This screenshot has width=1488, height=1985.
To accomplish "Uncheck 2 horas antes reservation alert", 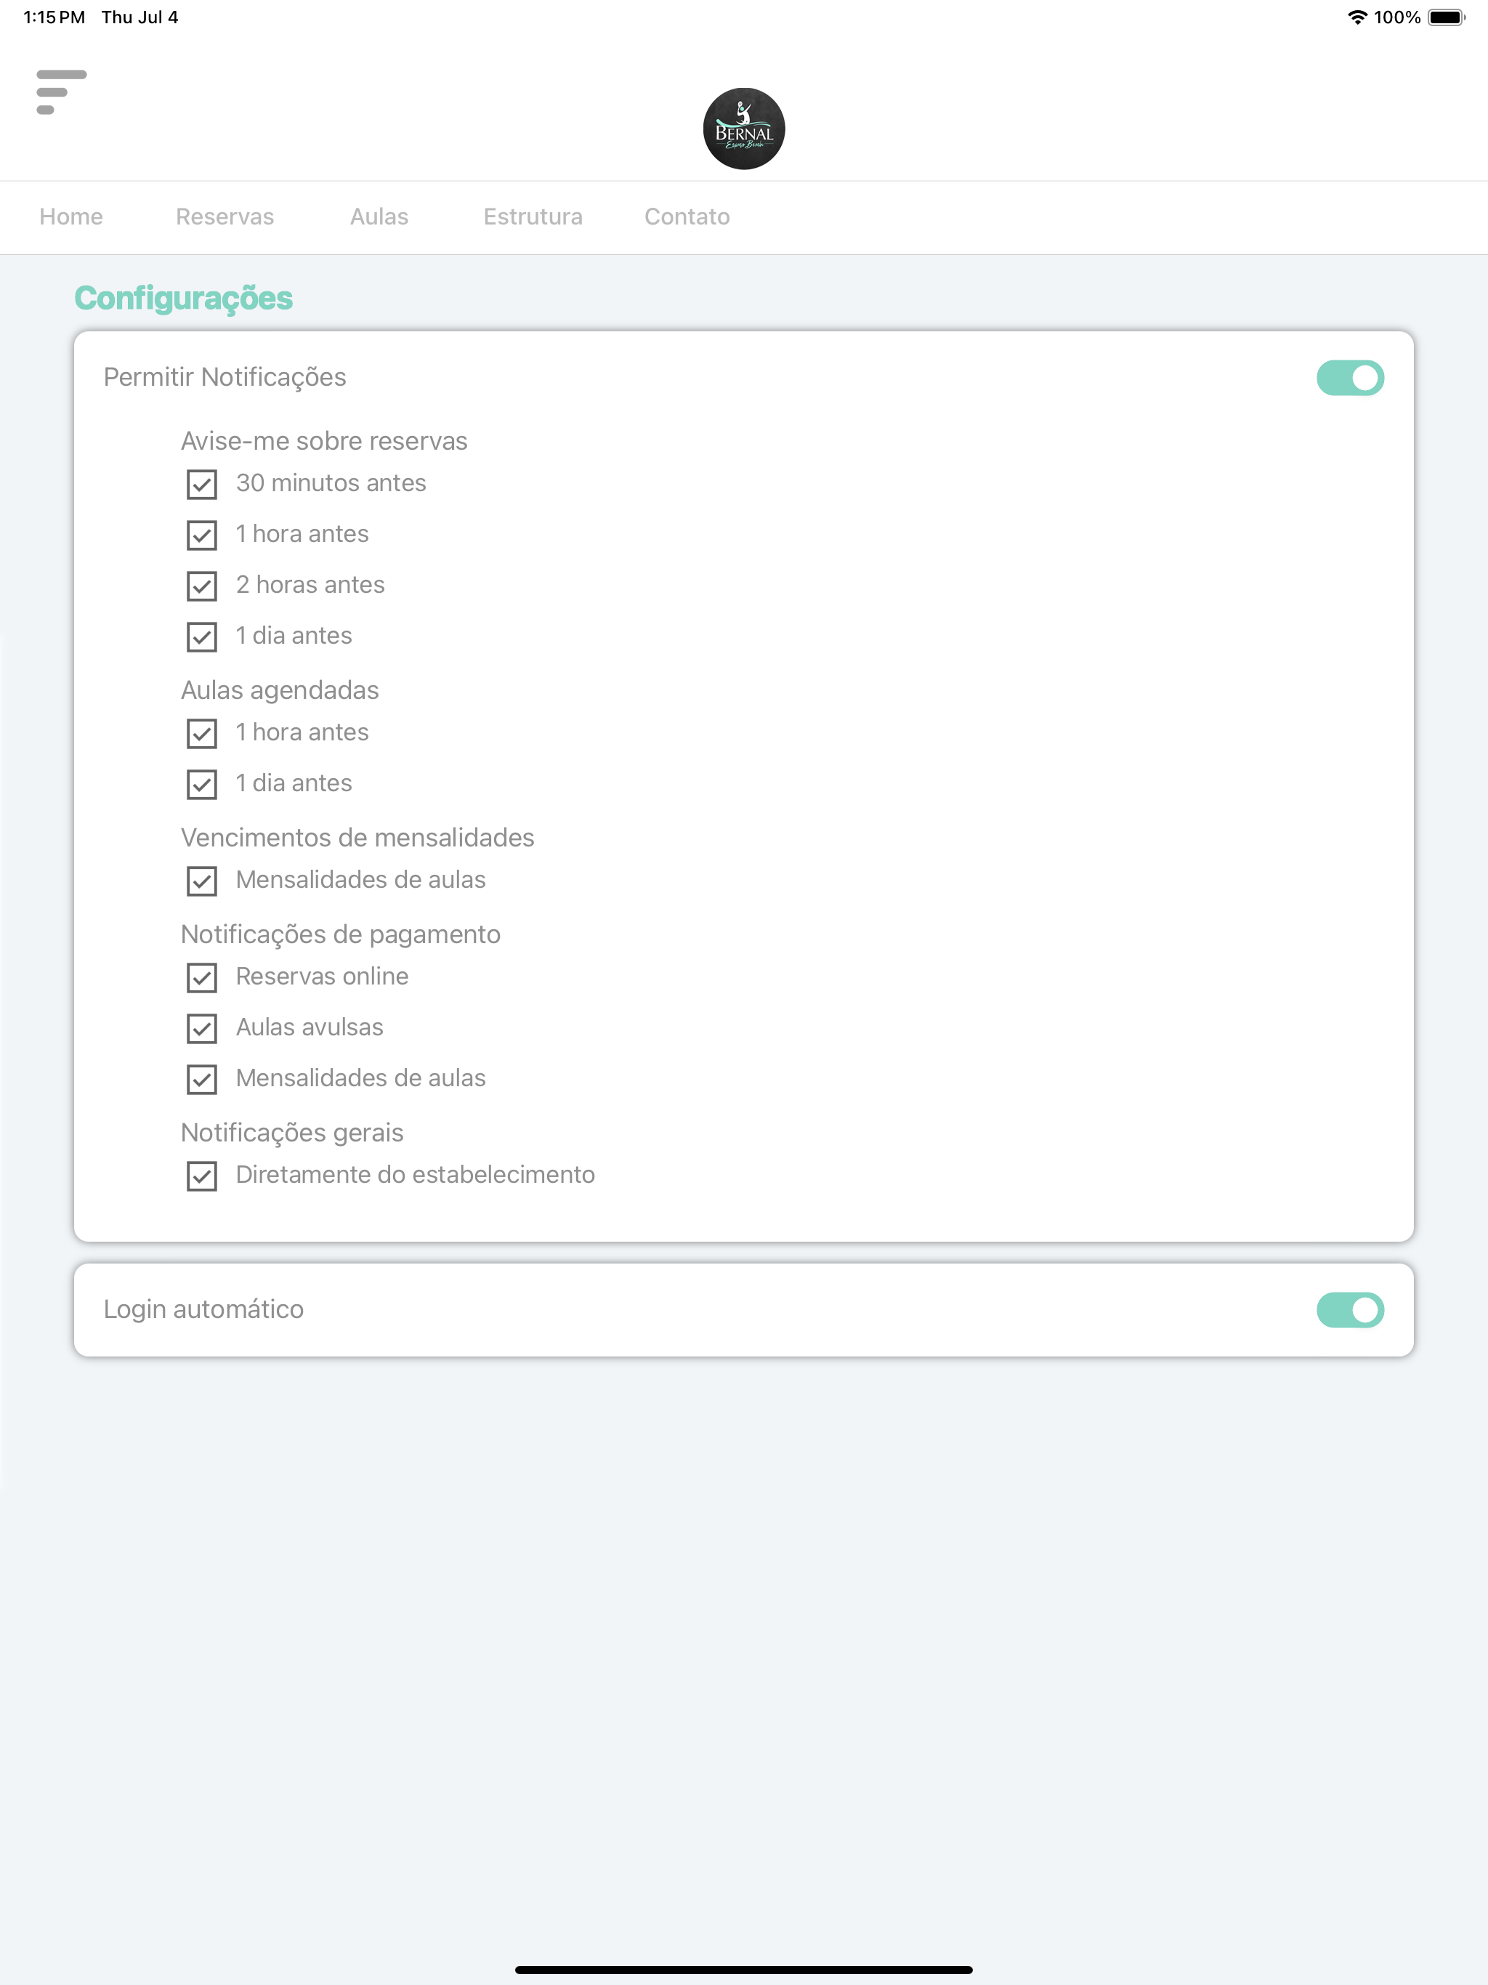I will tap(202, 586).
